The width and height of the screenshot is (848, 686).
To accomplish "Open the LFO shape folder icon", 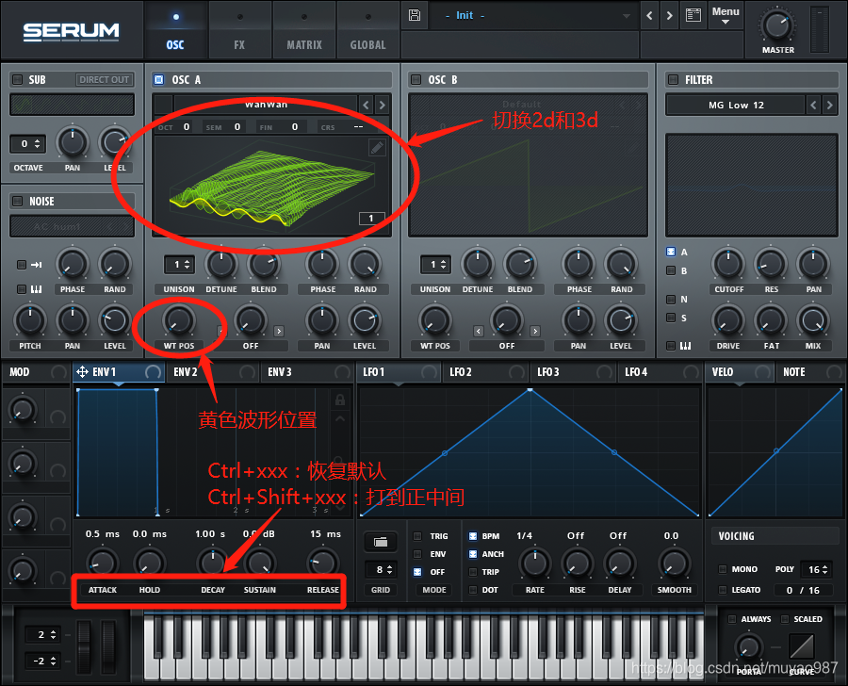I will click(x=381, y=542).
